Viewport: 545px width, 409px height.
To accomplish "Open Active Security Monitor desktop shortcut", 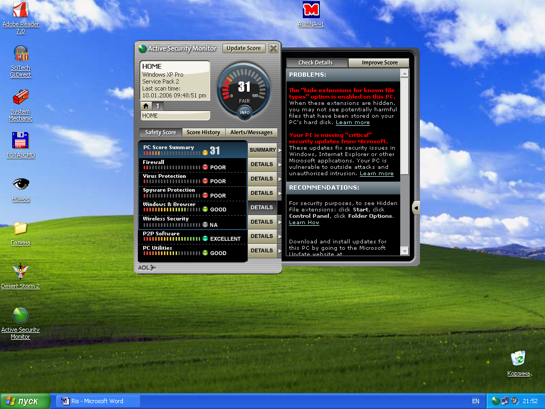I will pos(21,324).
